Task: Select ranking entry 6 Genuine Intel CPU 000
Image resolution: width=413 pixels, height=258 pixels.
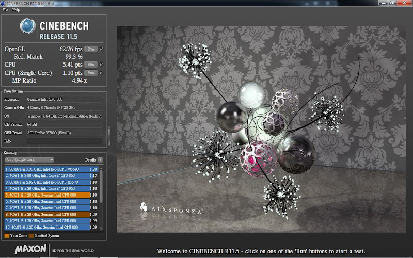Action: pos(51,201)
